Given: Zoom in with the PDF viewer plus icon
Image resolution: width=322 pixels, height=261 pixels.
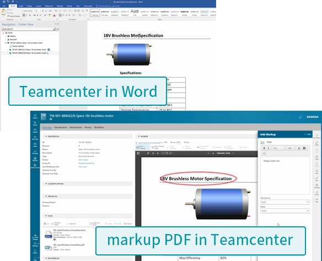Looking at the screenshot, I should pyautogui.click(x=213, y=153).
